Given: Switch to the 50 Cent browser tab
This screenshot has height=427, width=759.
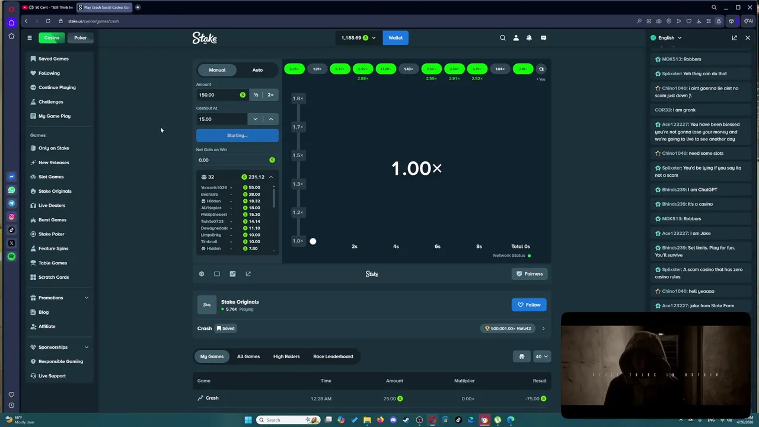Looking at the screenshot, I should point(47,7).
